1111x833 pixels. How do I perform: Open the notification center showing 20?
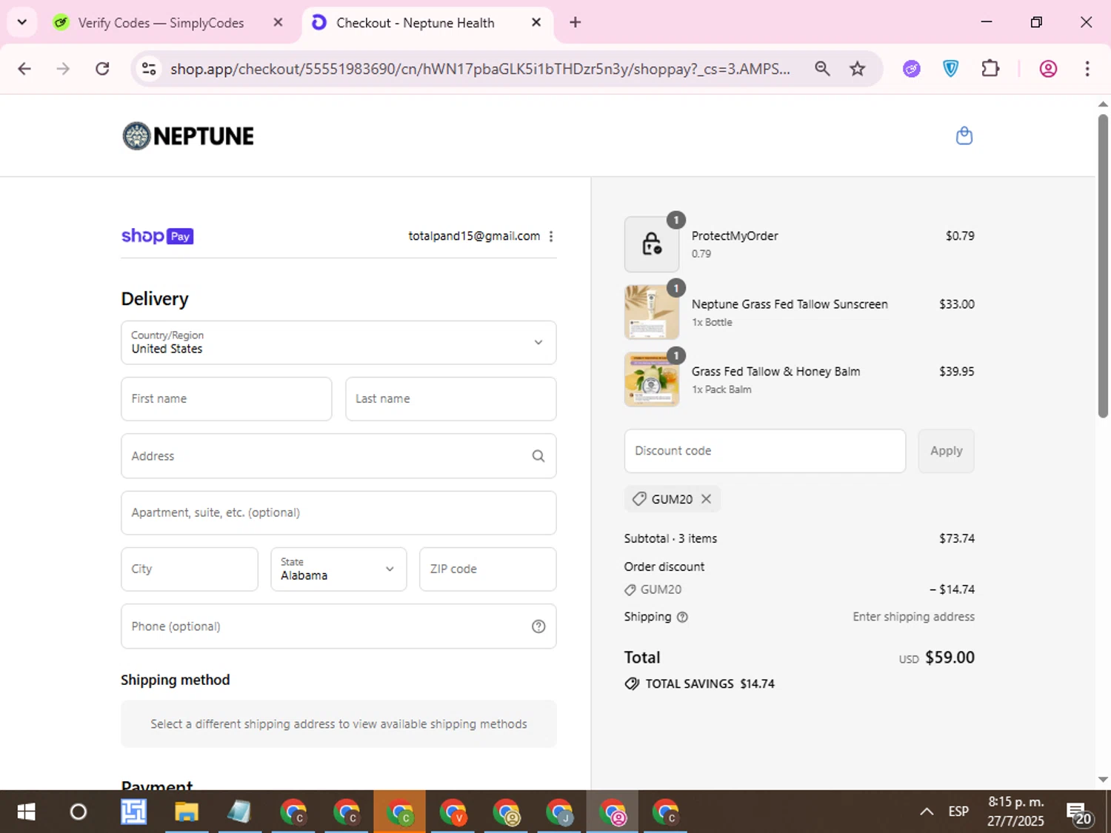[x=1079, y=814]
